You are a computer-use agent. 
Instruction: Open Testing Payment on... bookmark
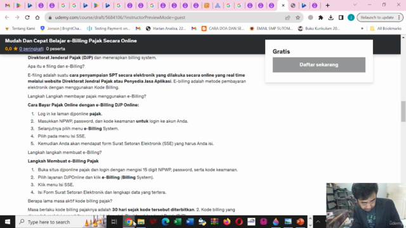(x=108, y=28)
